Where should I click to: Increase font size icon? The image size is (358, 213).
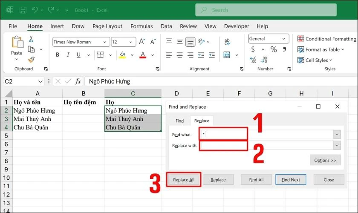(x=142, y=42)
